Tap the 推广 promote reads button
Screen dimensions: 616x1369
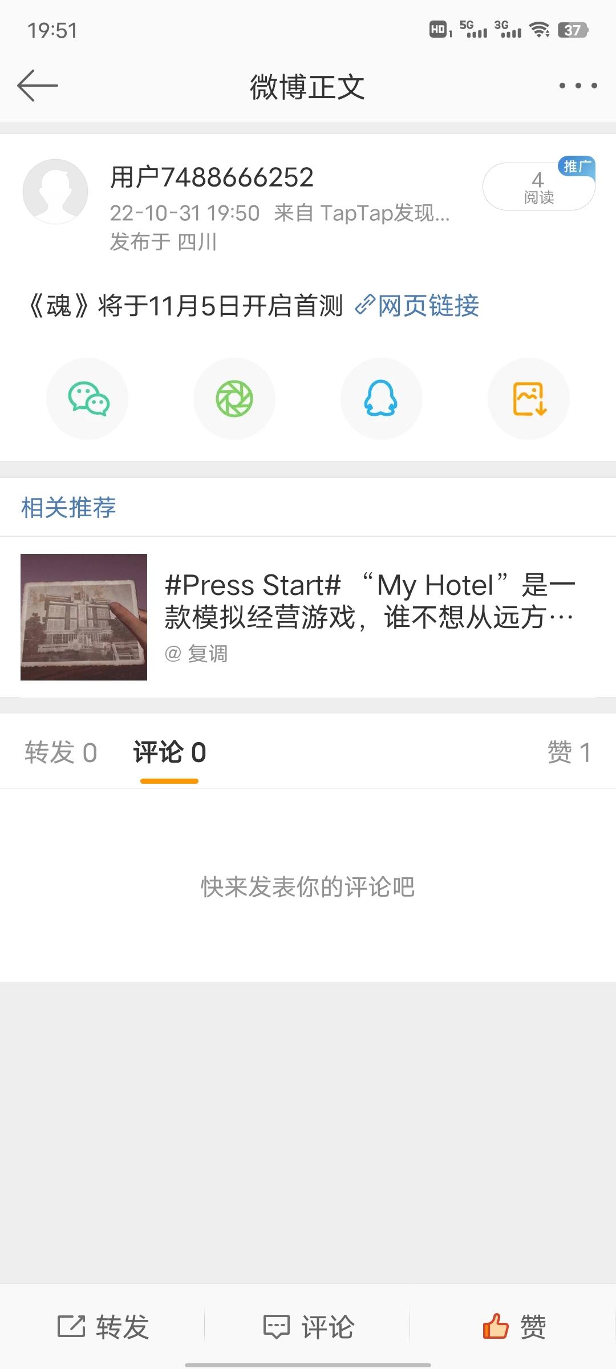point(538,187)
